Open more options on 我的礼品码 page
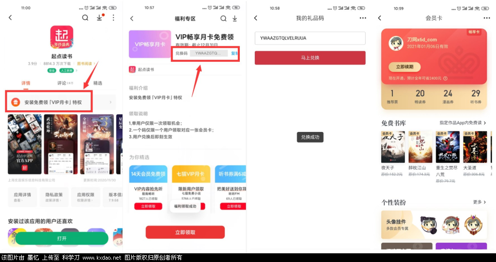This screenshot has height=262, width=496. tap(363, 18)
